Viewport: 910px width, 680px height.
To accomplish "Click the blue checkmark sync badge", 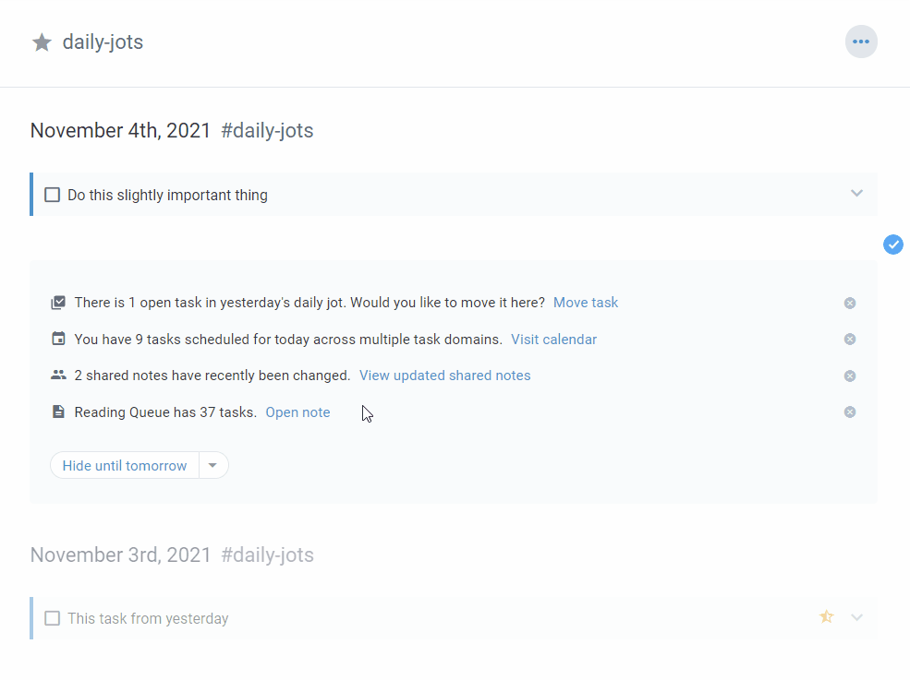I will click(893, 245).
